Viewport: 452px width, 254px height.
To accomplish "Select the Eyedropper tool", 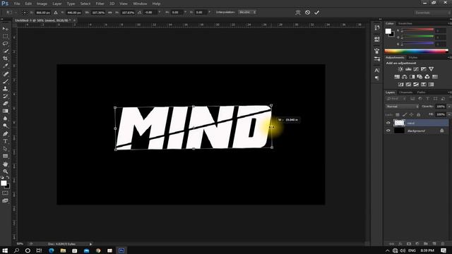I will point(5,66).
